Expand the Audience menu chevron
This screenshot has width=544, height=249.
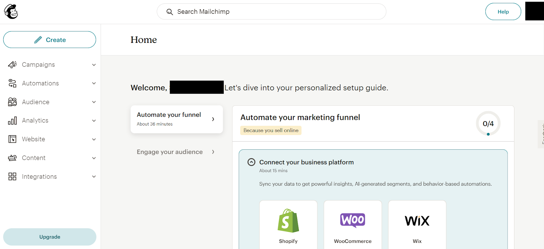click(x=94, y=102)
